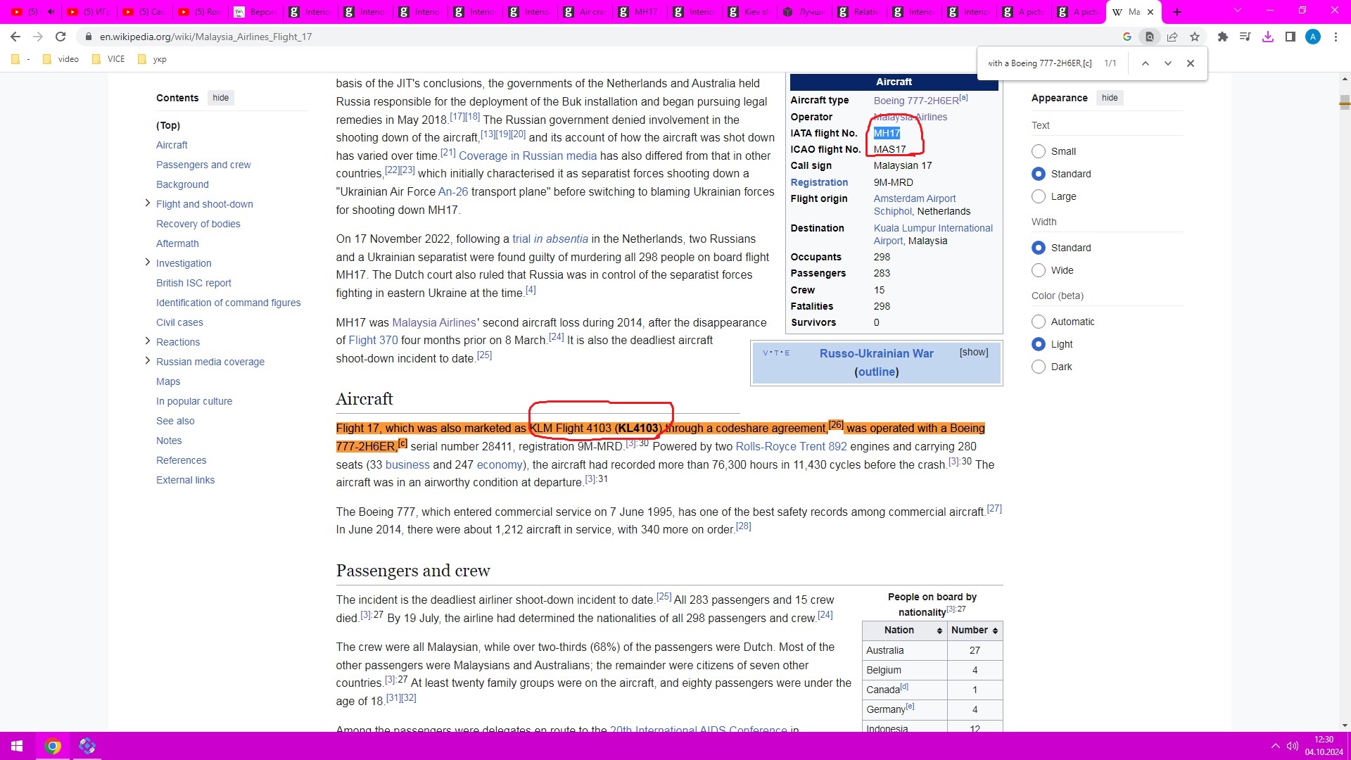Open the video bookmarks folder
1351x760 pixels.
[x=61, y=59]
